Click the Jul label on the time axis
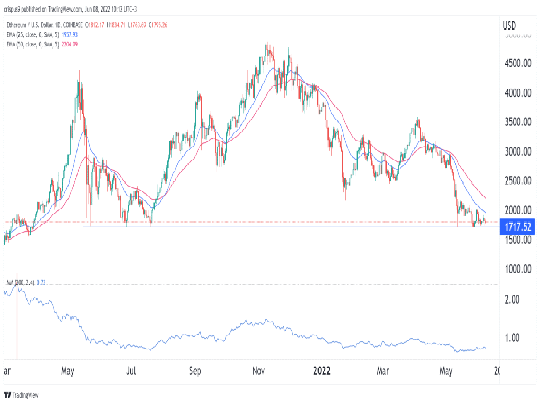The height and width of the screenshot is (405, 540). point(131,370)
